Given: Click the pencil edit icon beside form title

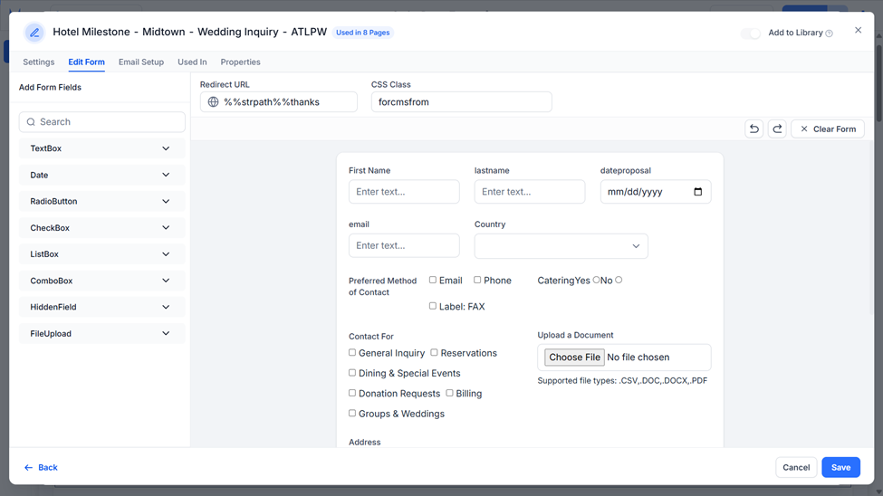Looking at the screenshot, I should 34,33.
